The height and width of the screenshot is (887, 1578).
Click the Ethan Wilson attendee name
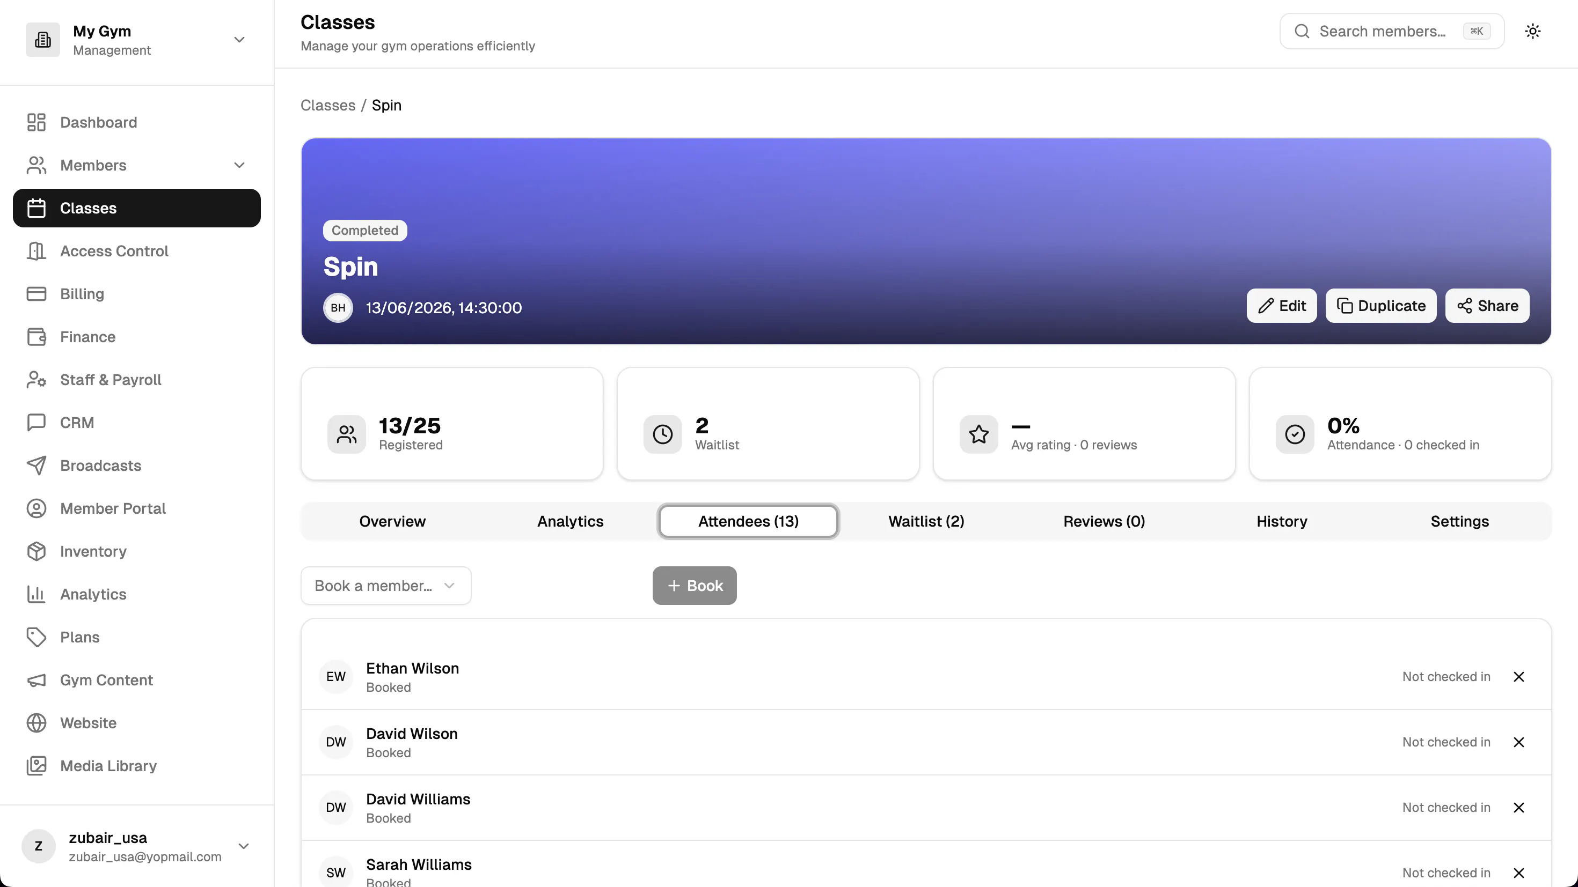point(412,668)
